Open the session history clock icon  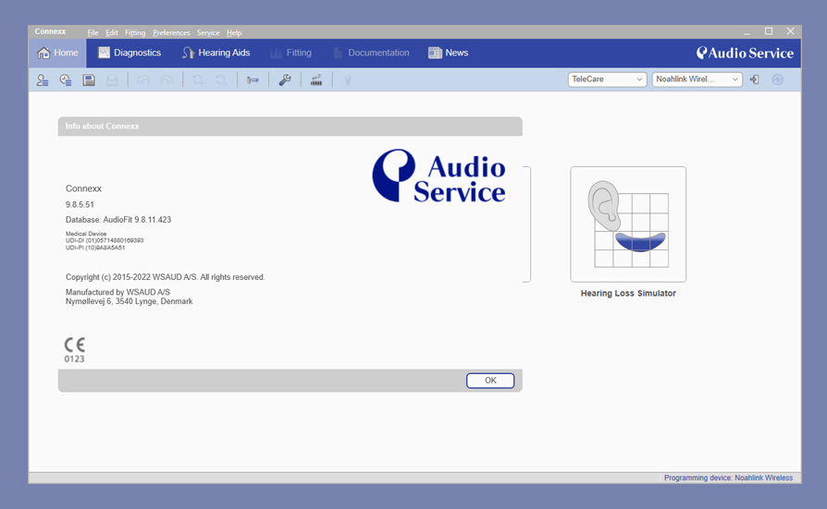(66, 80)
